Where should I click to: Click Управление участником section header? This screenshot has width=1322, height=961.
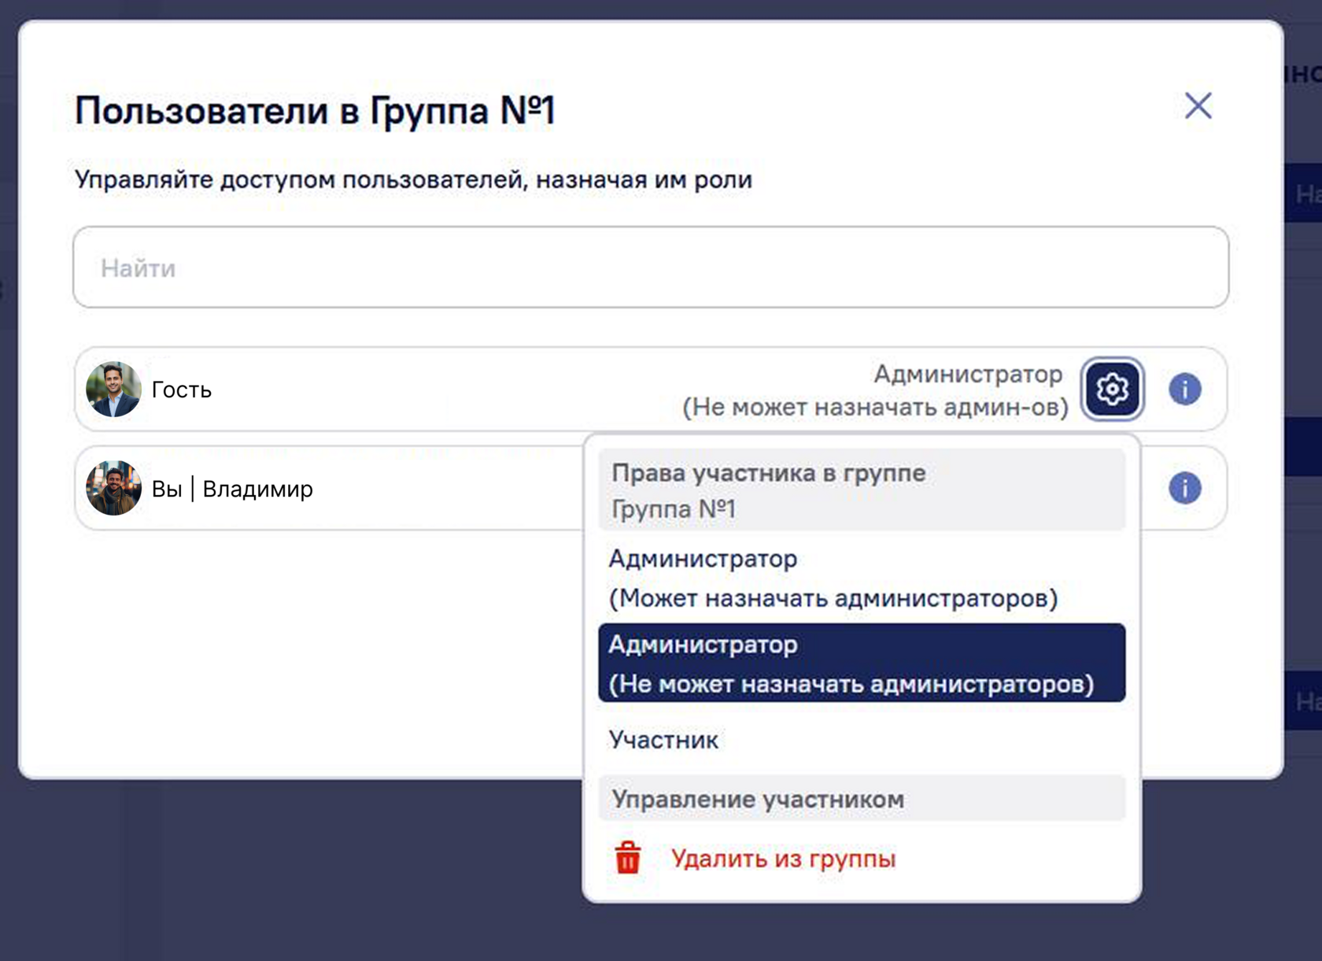[758, 799]
